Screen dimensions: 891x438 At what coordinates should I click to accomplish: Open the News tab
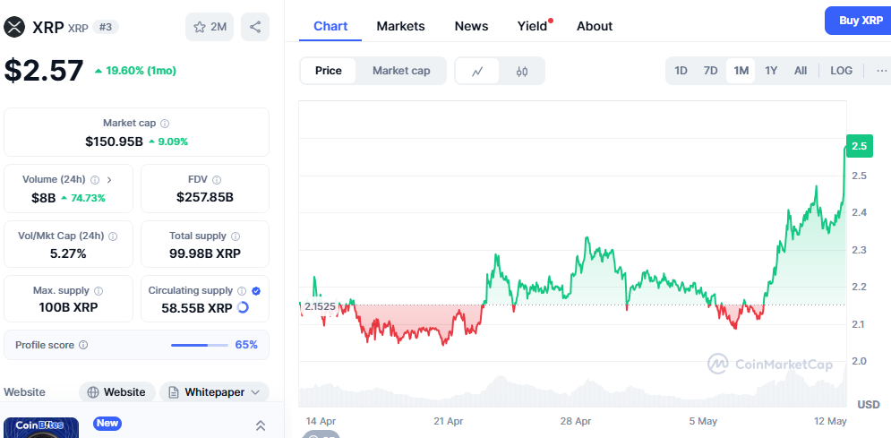pyautogui.click(x=471, y=26)
